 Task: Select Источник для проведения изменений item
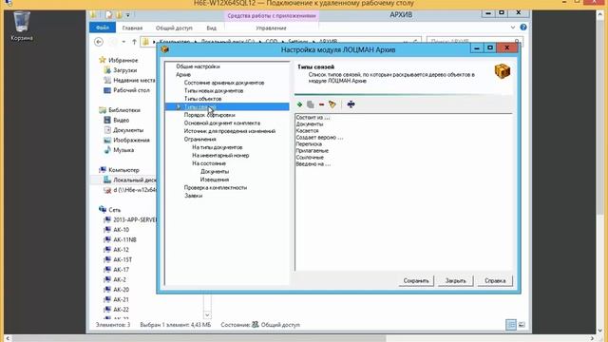pyautogui.click(x=230, y=131)
